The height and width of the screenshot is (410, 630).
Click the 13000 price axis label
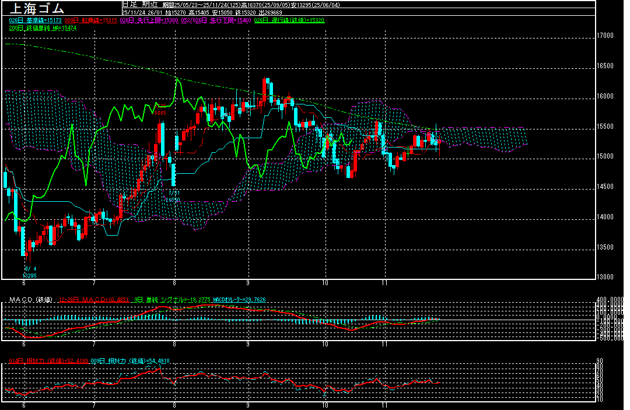point(605,277)
